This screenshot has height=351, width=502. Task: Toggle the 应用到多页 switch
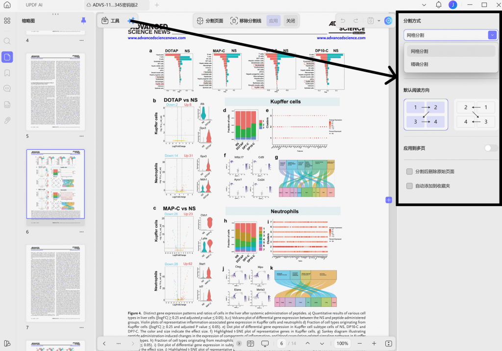[491, 148]
